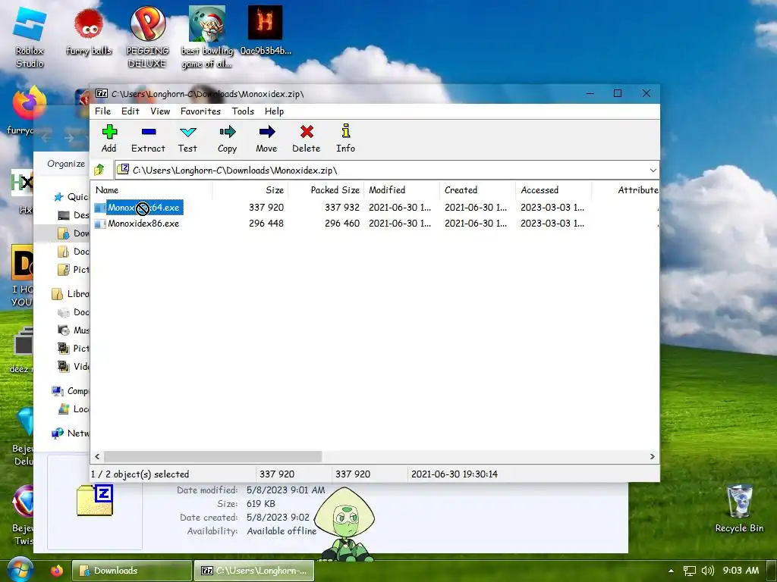Open the furry balls desktop icon

(89, 32)
